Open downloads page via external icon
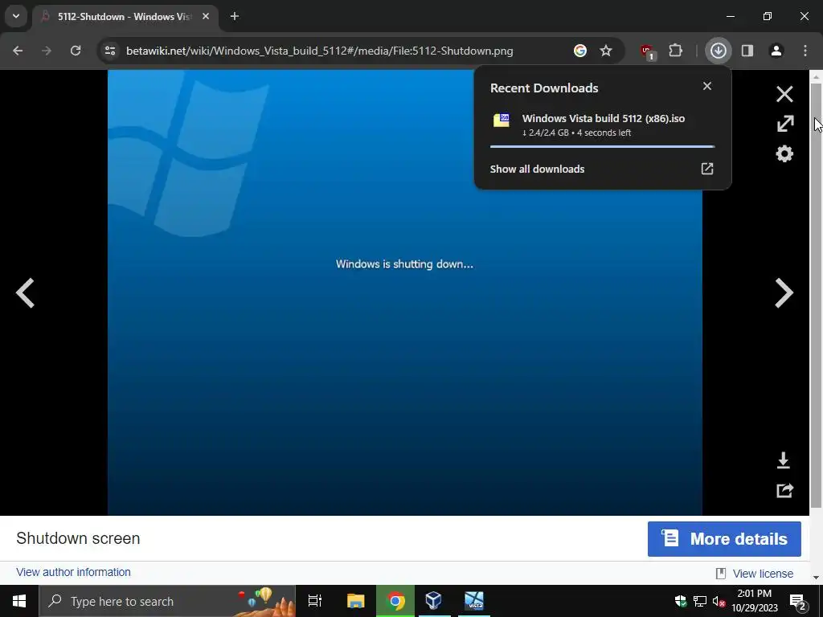Viewport: 823px width, 617px height. (x=707, y=169)
